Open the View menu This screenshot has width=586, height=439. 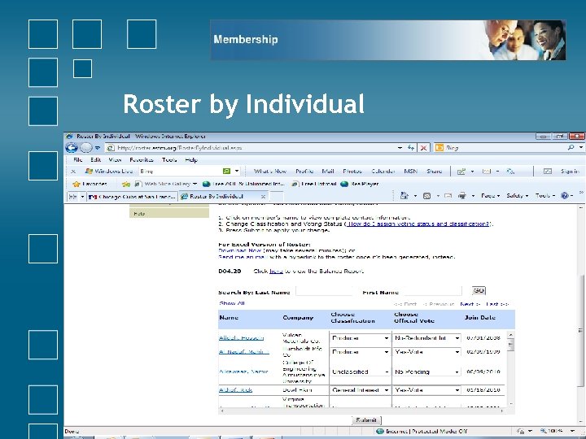click(x=115, y=160)
